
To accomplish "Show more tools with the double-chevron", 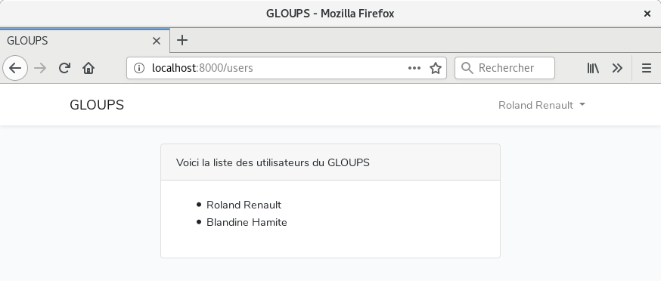I will 617,68.
